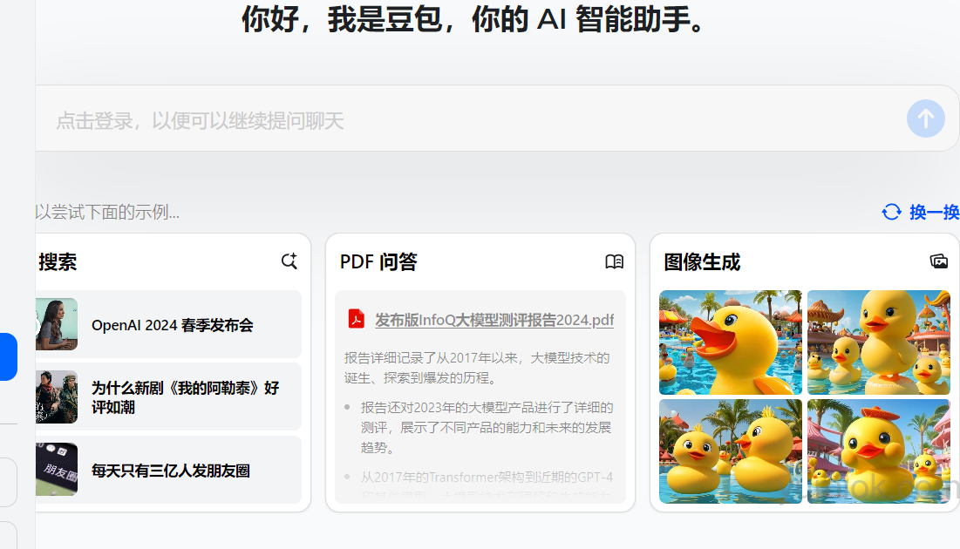Viewport: 960px width, 549px height.
Task: Click the PDF 问答 card title
Action: coord(378,262)
